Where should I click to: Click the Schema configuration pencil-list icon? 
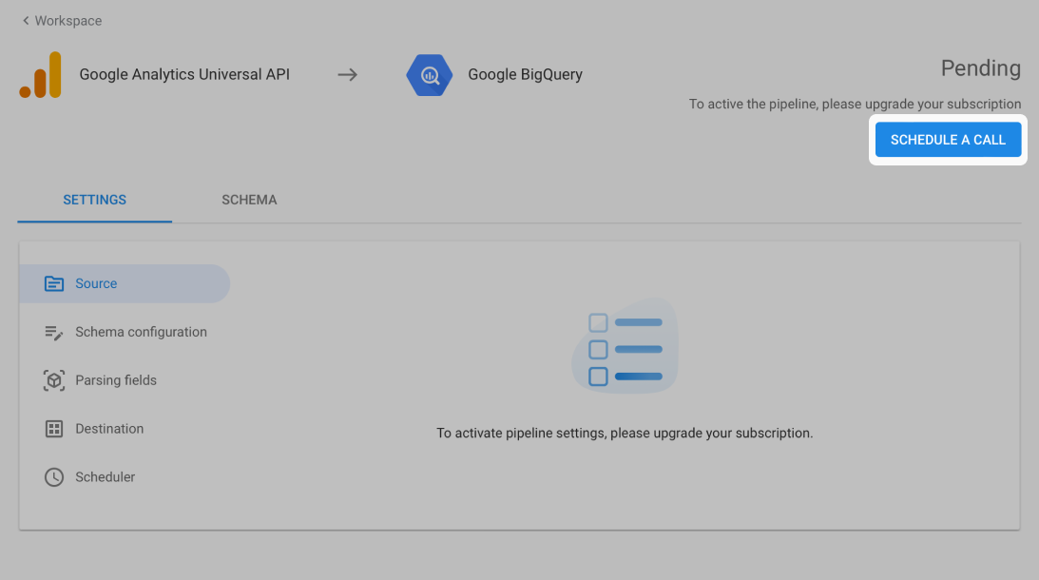[x=53, y=332]
